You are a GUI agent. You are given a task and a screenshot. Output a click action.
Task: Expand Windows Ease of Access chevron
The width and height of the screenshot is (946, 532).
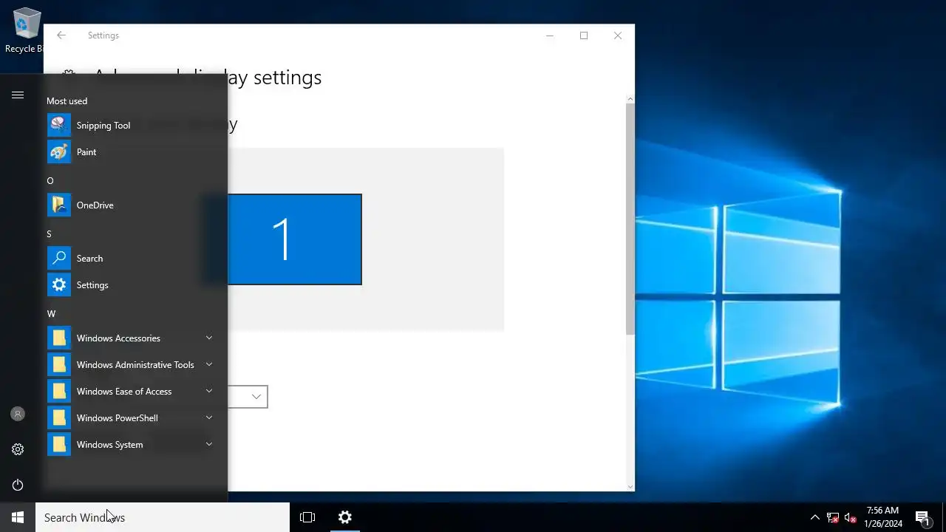(x=209, y=392)
